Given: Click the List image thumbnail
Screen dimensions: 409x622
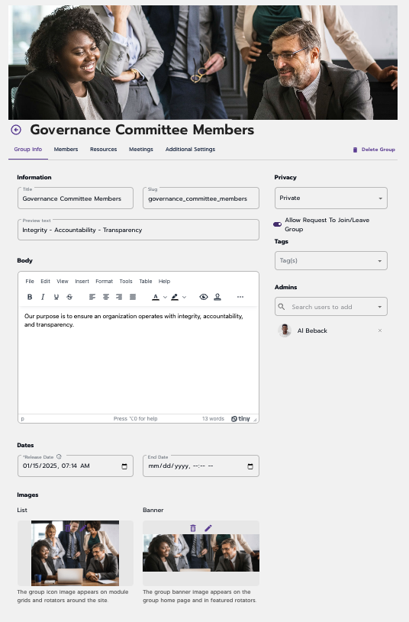Looking at the screenshot, I should [75, 553].
